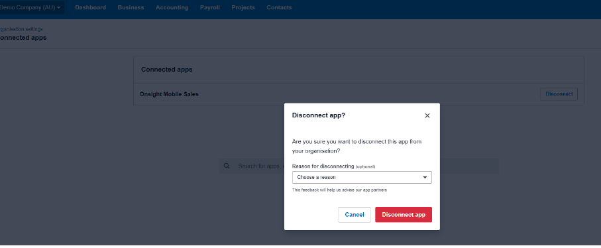Image resolution: width=601 pixels, height=248 pixels.
Task: Open the Choose a reason dropdown
Action: pos(362,178)
